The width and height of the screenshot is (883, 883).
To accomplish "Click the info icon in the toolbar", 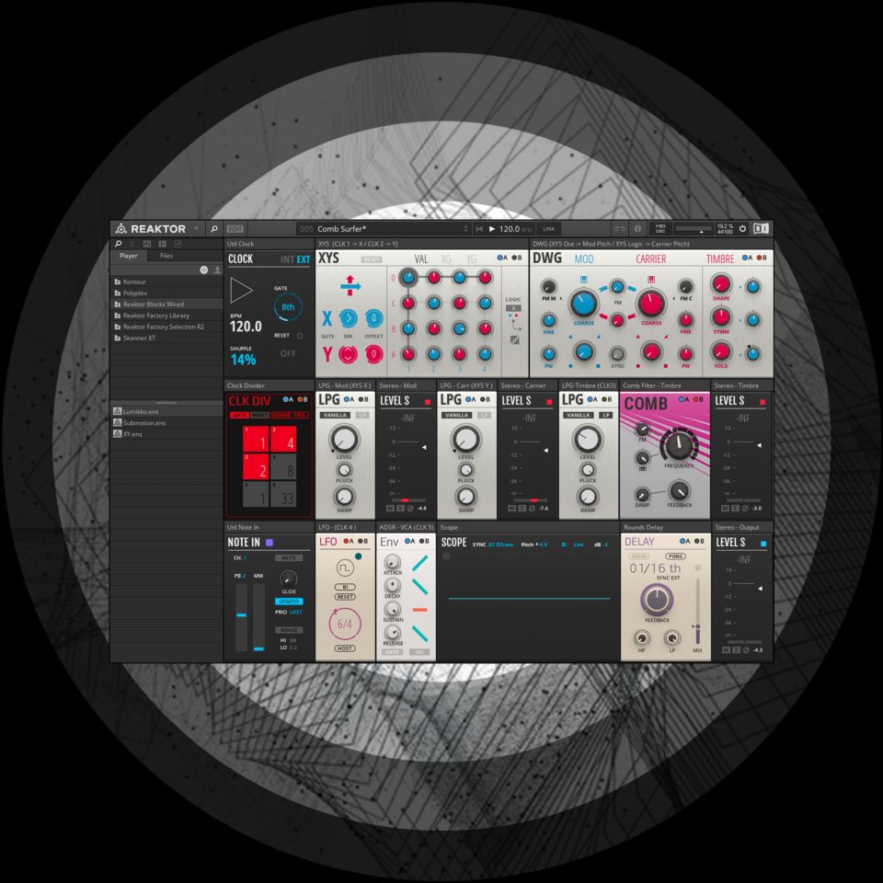I will click(637, 228).
